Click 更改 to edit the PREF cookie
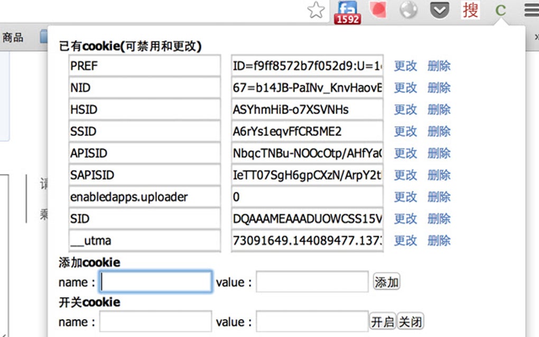This screenshot has width=539, height=337. tap(405, 66)
